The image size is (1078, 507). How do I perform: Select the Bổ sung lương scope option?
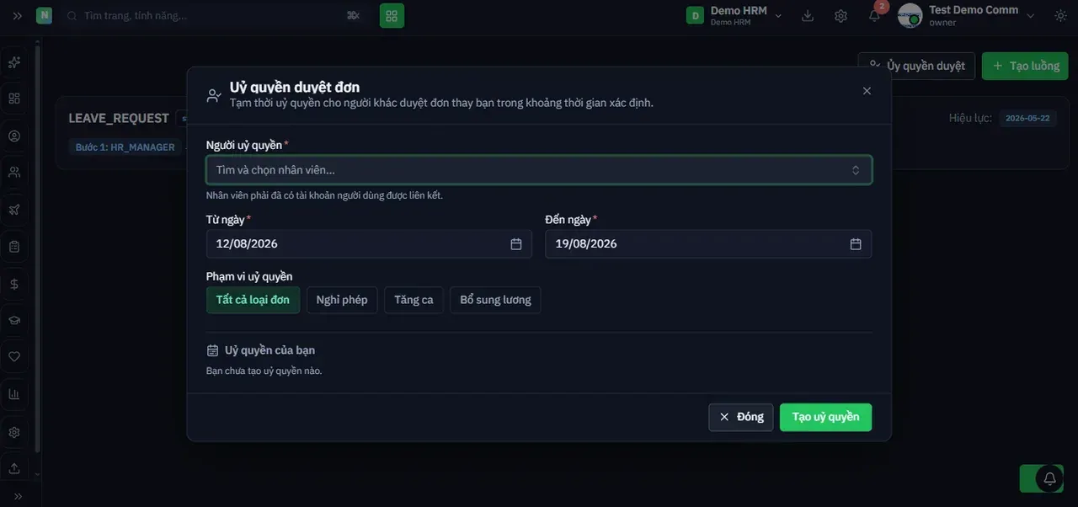(495, 300)
